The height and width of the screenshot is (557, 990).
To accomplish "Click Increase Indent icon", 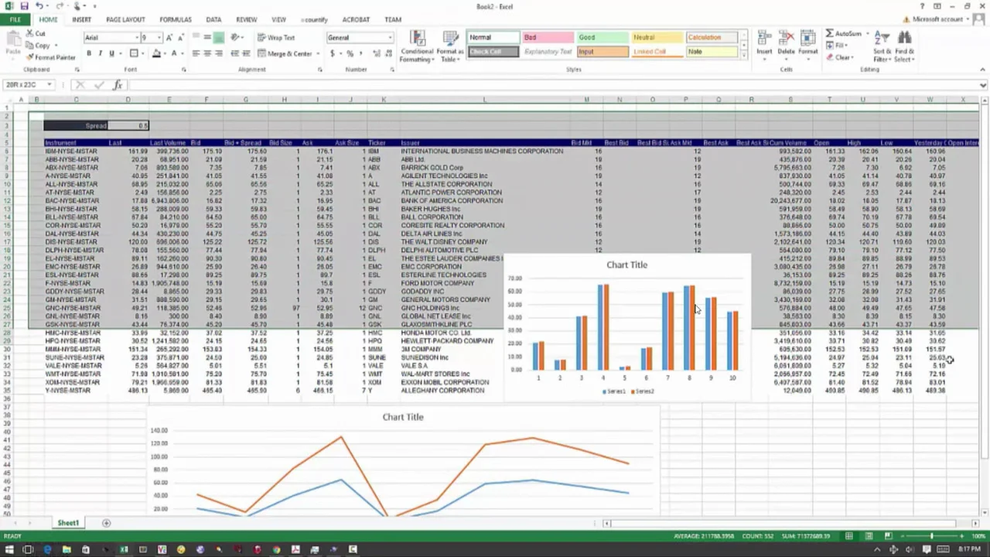I will pyautogui.click(x=247, y=53).
